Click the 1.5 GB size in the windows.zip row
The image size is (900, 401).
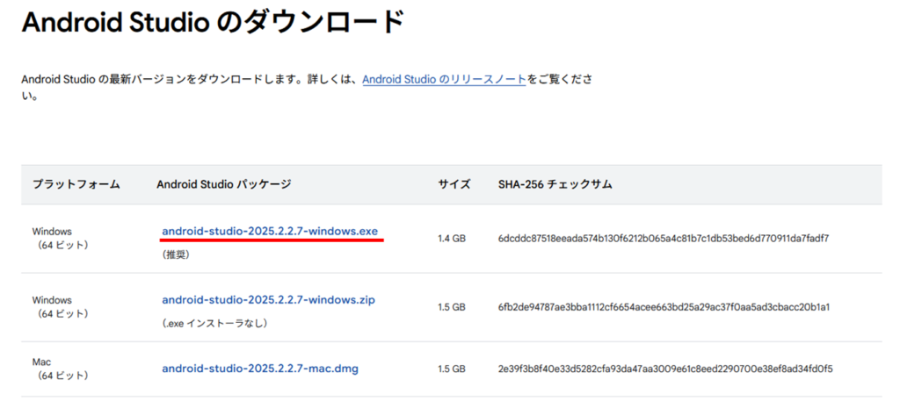(452, 307)
